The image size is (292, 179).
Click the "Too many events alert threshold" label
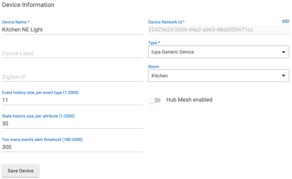click(x=42, y=140)
